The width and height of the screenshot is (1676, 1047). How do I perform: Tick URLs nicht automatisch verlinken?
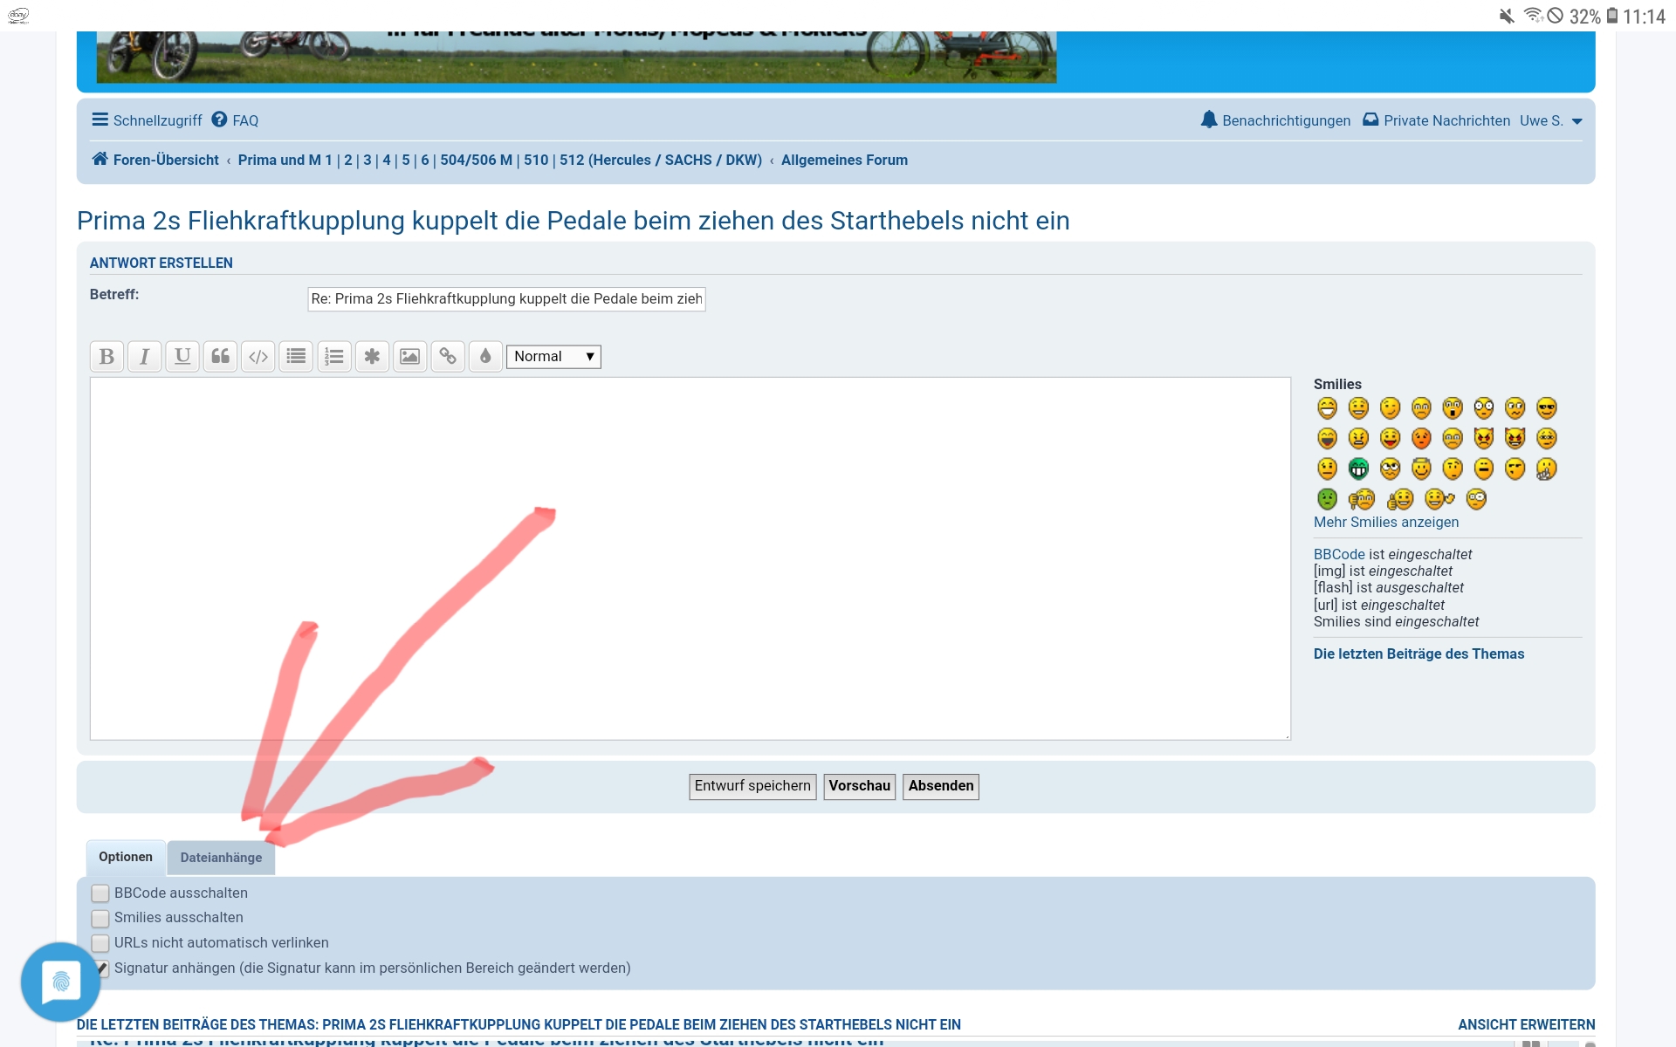(100, 943)
